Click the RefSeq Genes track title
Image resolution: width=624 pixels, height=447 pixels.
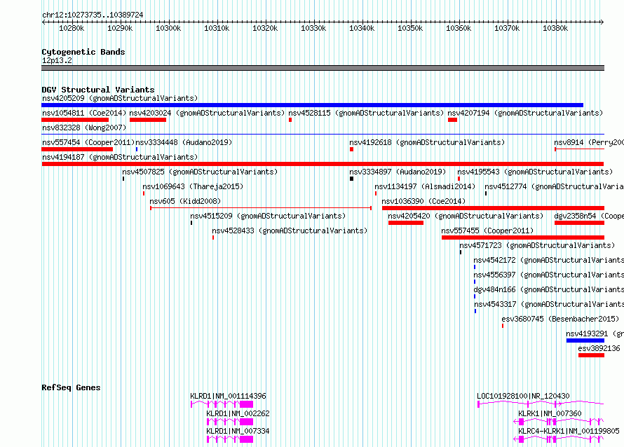point(71,387)
